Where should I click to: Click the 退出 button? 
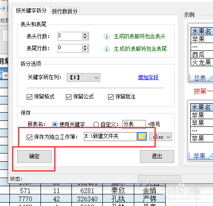coord(157,157)
